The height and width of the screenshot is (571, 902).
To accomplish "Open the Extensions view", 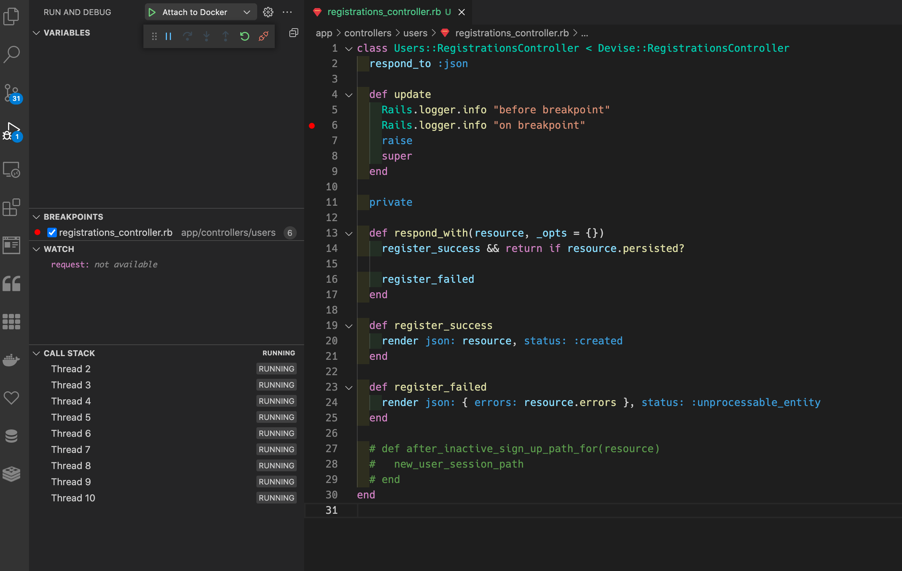I will 11,208.
